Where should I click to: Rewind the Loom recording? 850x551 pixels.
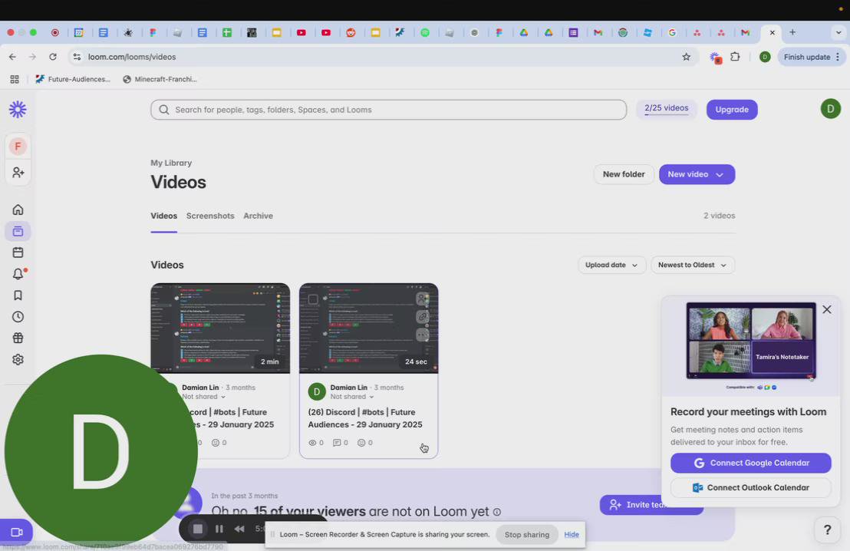239,529
